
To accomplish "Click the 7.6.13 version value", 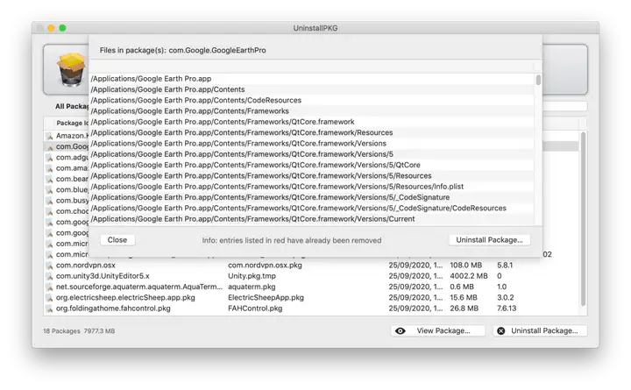I will [507, 308].
